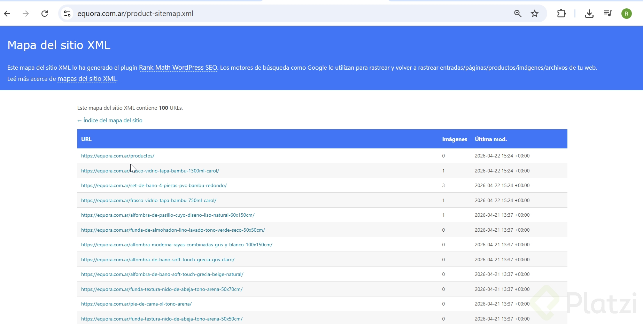Bookmark this page with the star icon
Viewport: 643px width, 324px height.
pos(535,14)
